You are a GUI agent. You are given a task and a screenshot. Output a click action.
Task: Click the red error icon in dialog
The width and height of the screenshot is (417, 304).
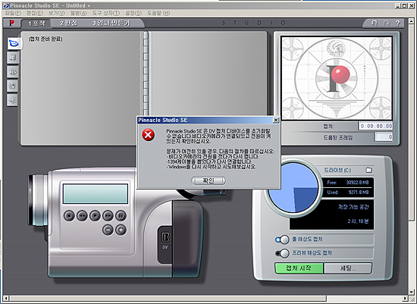point(148,135)
